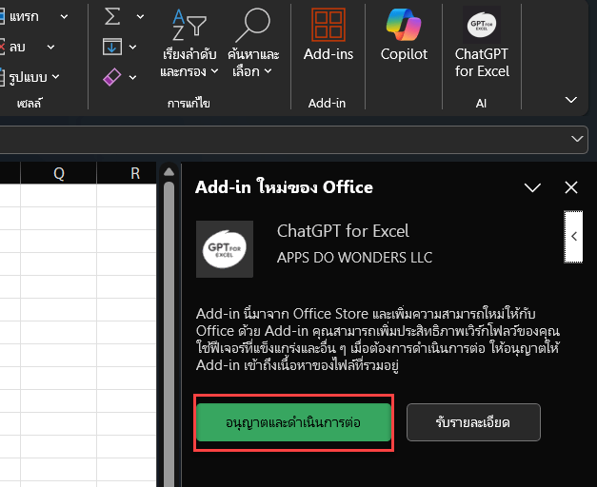Screen dimensions: 597x487
Task: Open the Add-ins gallery
Action: pyautogui.click(x=328, y=34)
